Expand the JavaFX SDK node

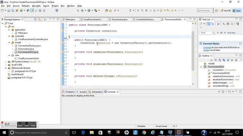(6, 65)
